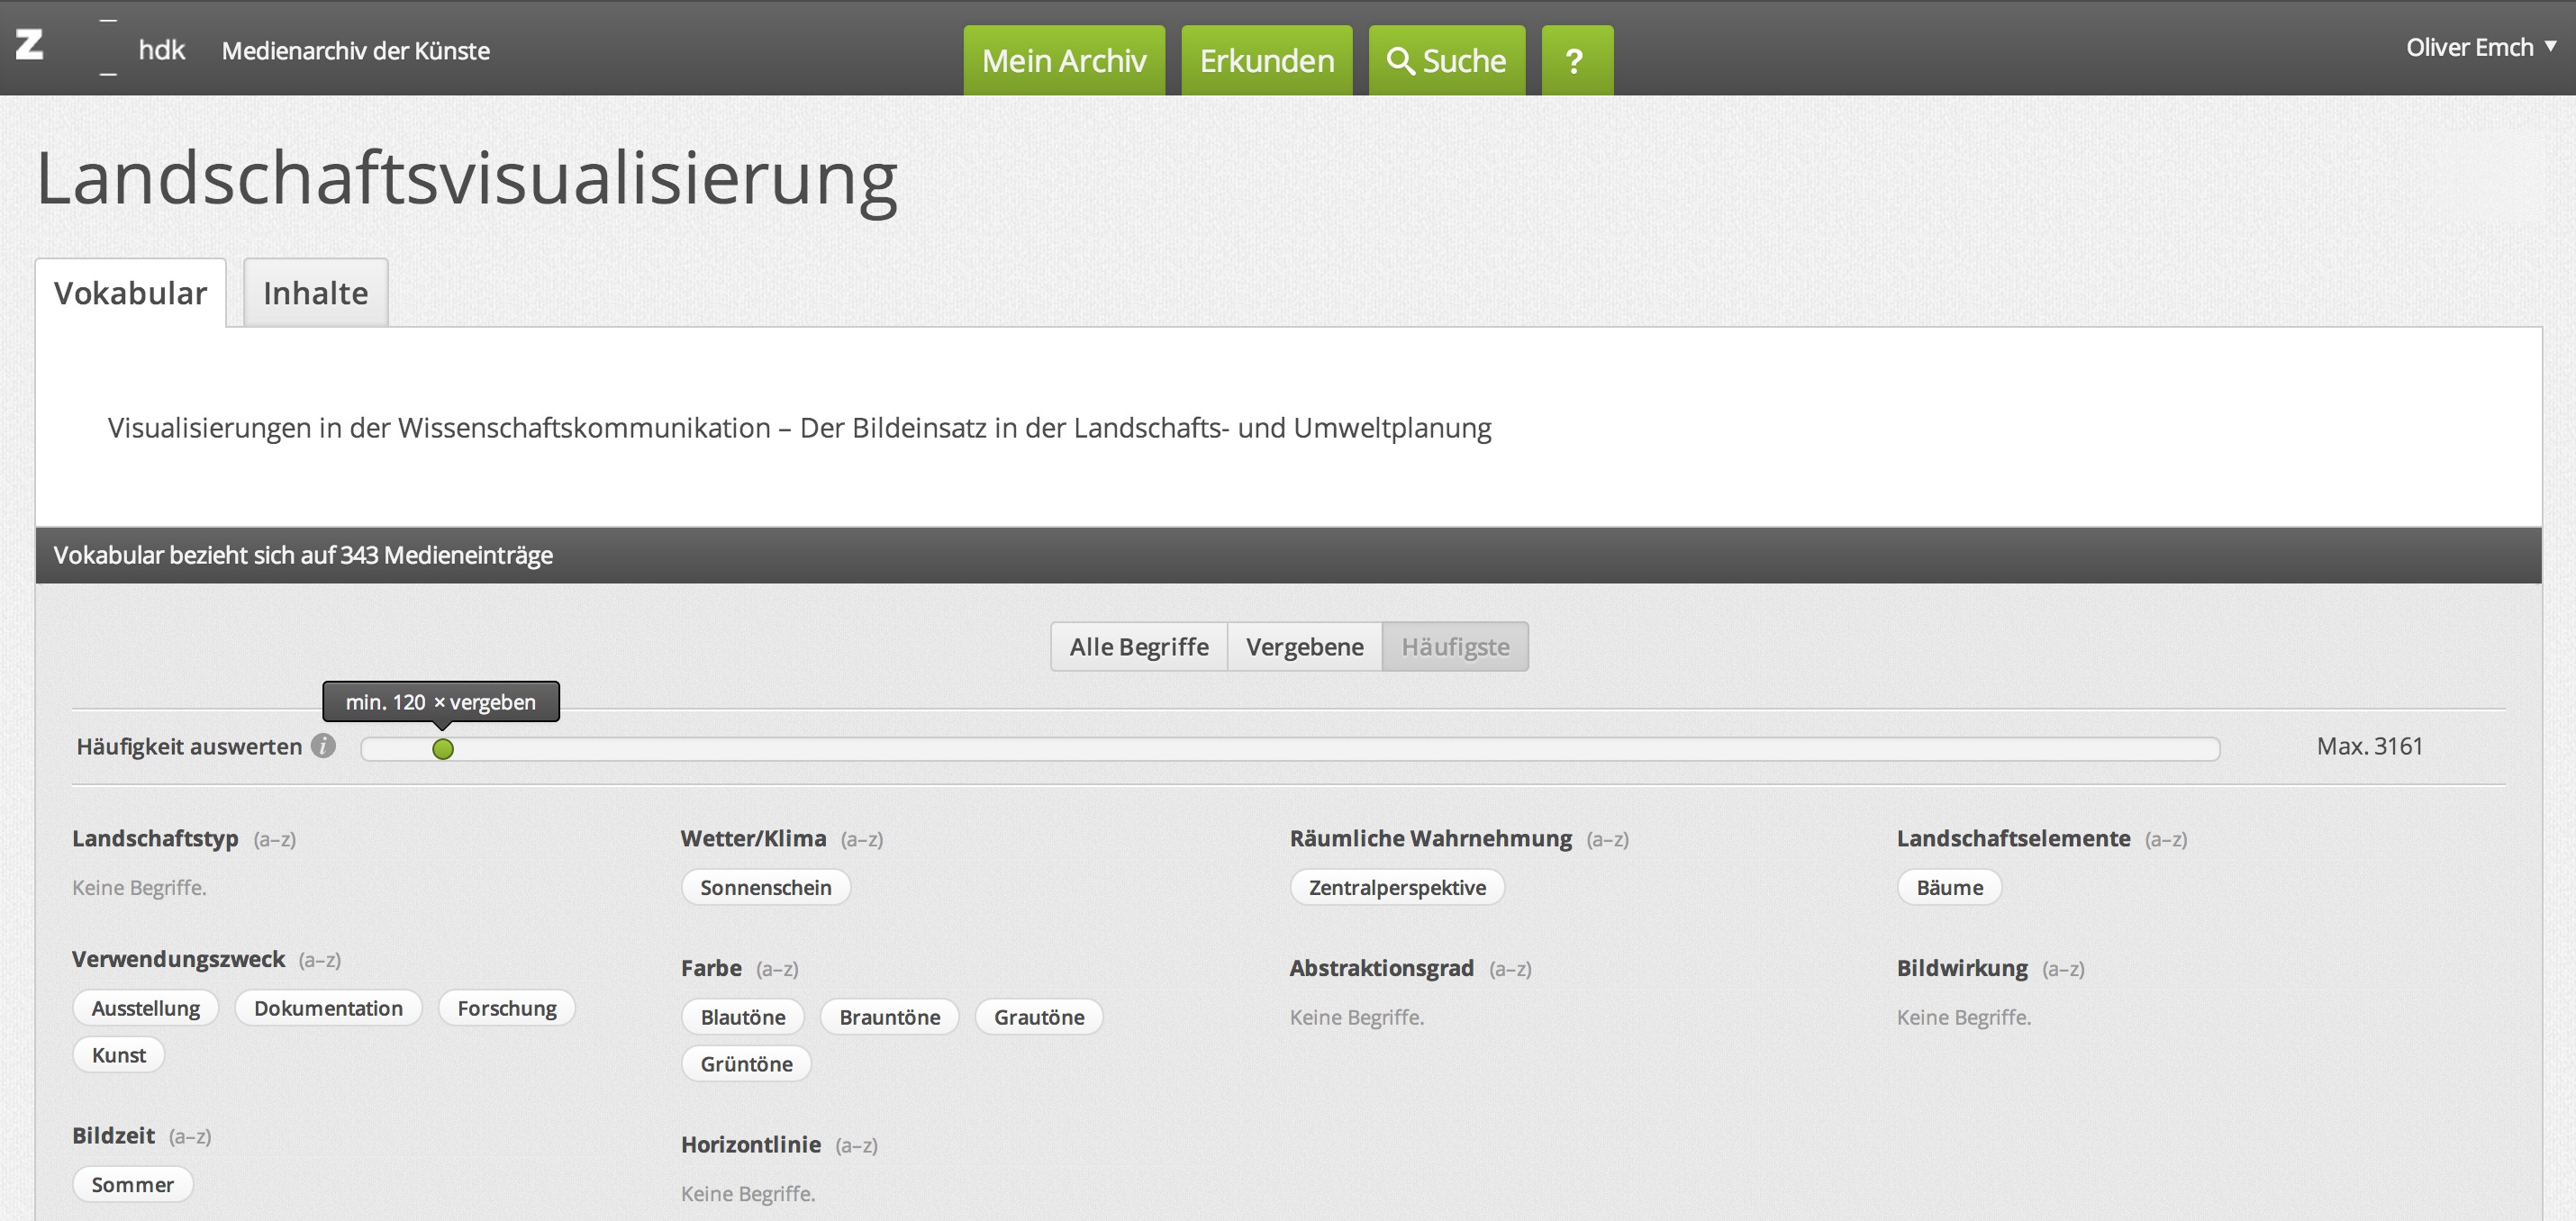Sort Landschaftstyp terms by a–z
The image size is (2576, 1221).
[274, 839]
